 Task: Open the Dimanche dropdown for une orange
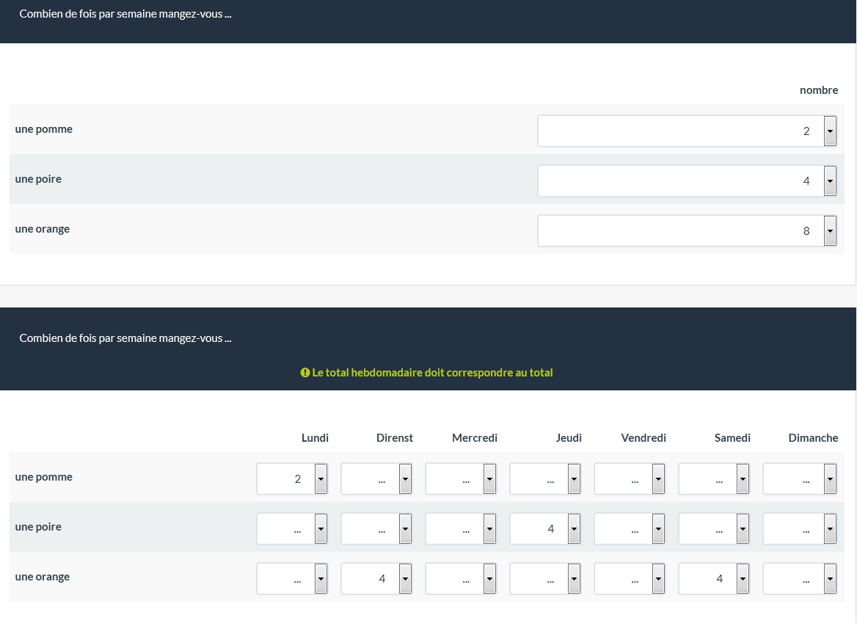click(800, 579)
